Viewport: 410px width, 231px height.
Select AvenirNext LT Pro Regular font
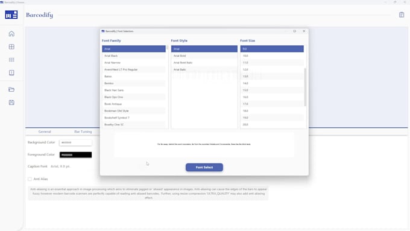point(134,69)
